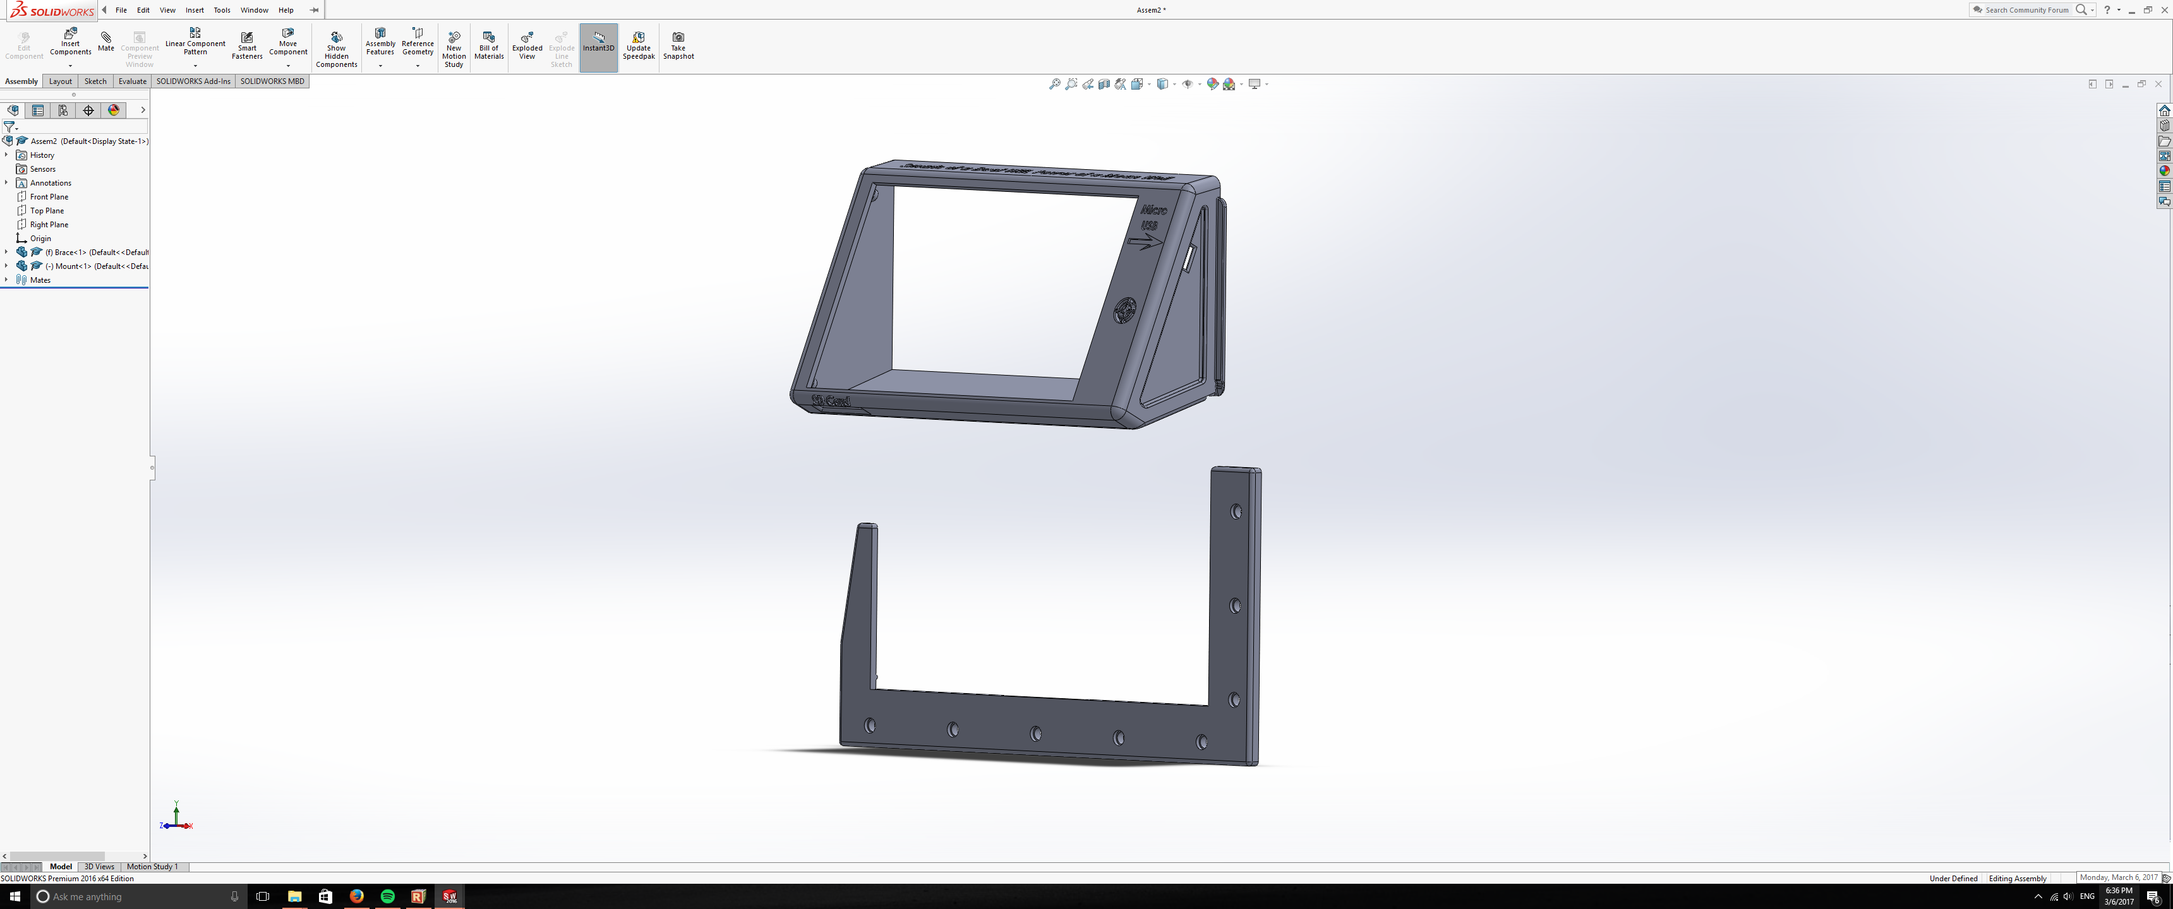The image size is (2173, 909).
Task: Open File Explorer folder icon in task pane
Action: [x=2165, y=141]
